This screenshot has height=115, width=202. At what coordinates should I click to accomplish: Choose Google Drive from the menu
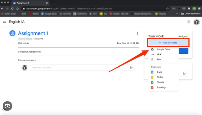163,49
